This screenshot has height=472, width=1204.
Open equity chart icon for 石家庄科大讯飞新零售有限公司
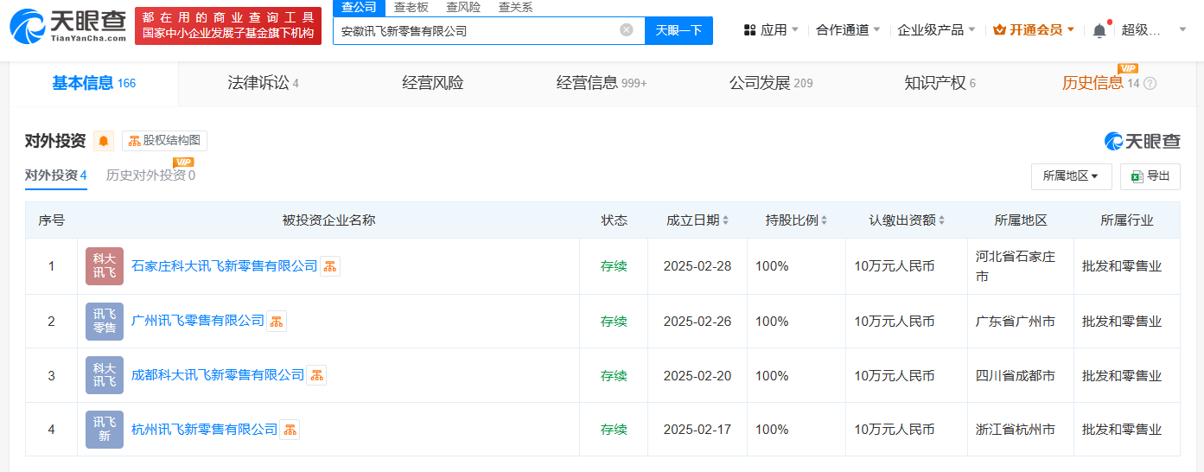[330, 266]
